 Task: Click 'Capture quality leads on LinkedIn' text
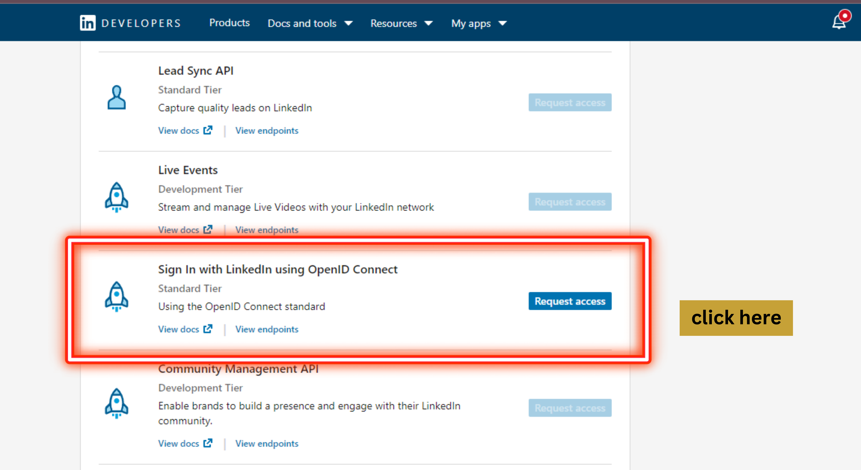235,108
